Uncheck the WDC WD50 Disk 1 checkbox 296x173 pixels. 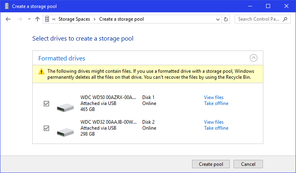tap(46, 103)
